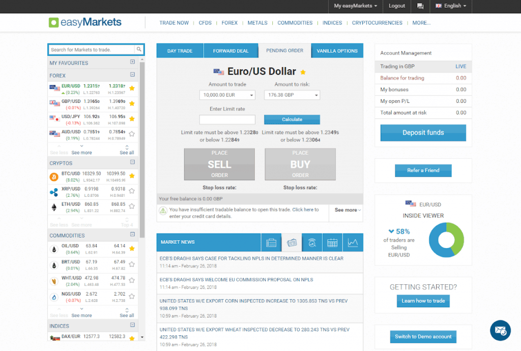Switch to the Day Trade tab
Viewport: 521px width, 351px height.
click(x=180, y=51)
